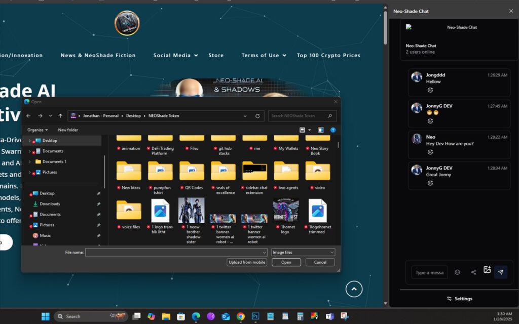Open the voice files folder
Image resolution: width=519 pixels, height=324 pixels.
click(129, 214)
